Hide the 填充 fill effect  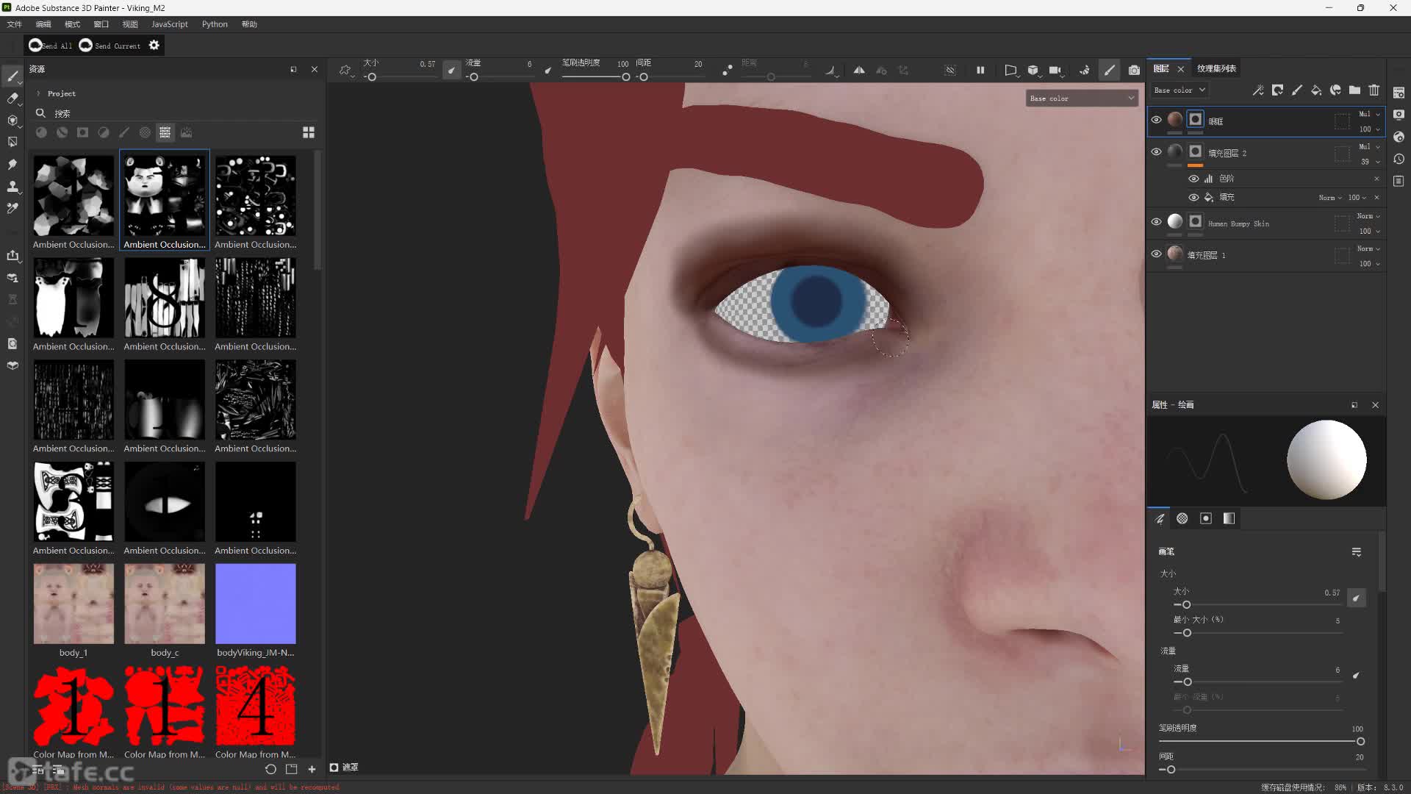pos(1193,197)
